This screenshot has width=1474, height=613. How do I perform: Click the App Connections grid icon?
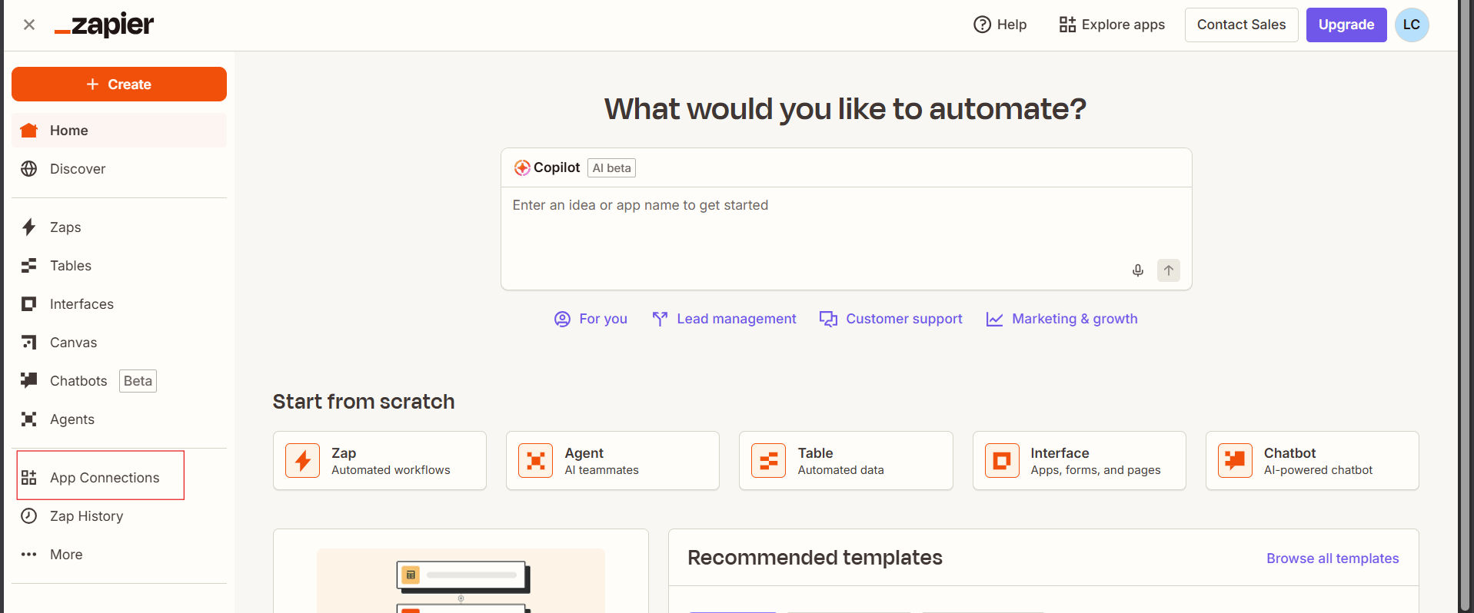(29, 477)
